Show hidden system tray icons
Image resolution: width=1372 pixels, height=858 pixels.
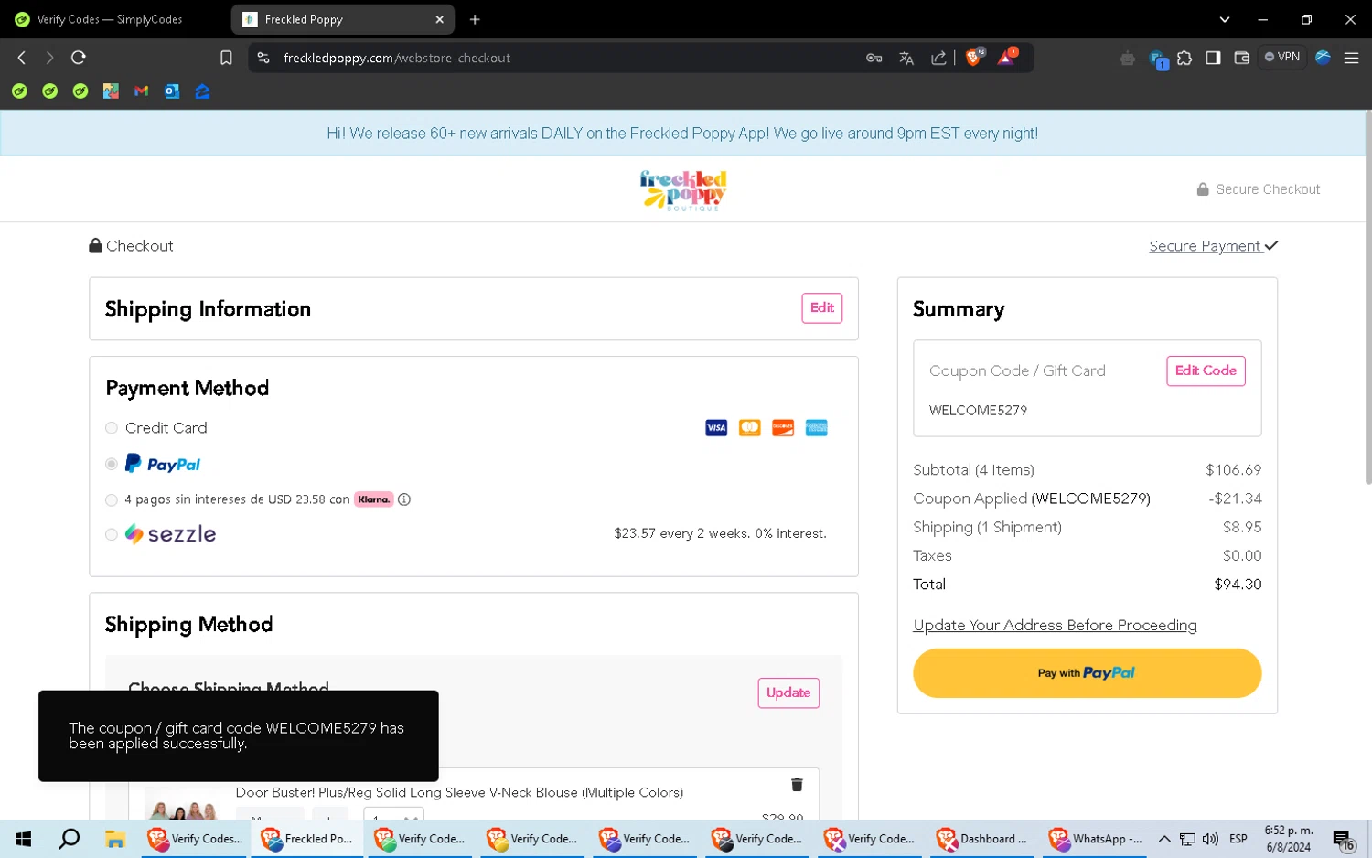click(1164, 839)
